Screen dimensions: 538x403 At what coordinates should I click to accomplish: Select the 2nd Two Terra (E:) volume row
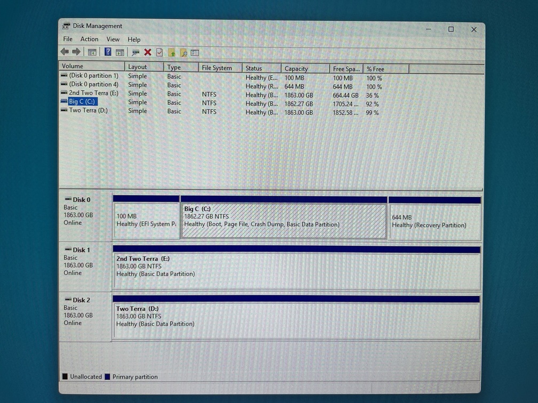pyautogui.click(x=93, y=93)
